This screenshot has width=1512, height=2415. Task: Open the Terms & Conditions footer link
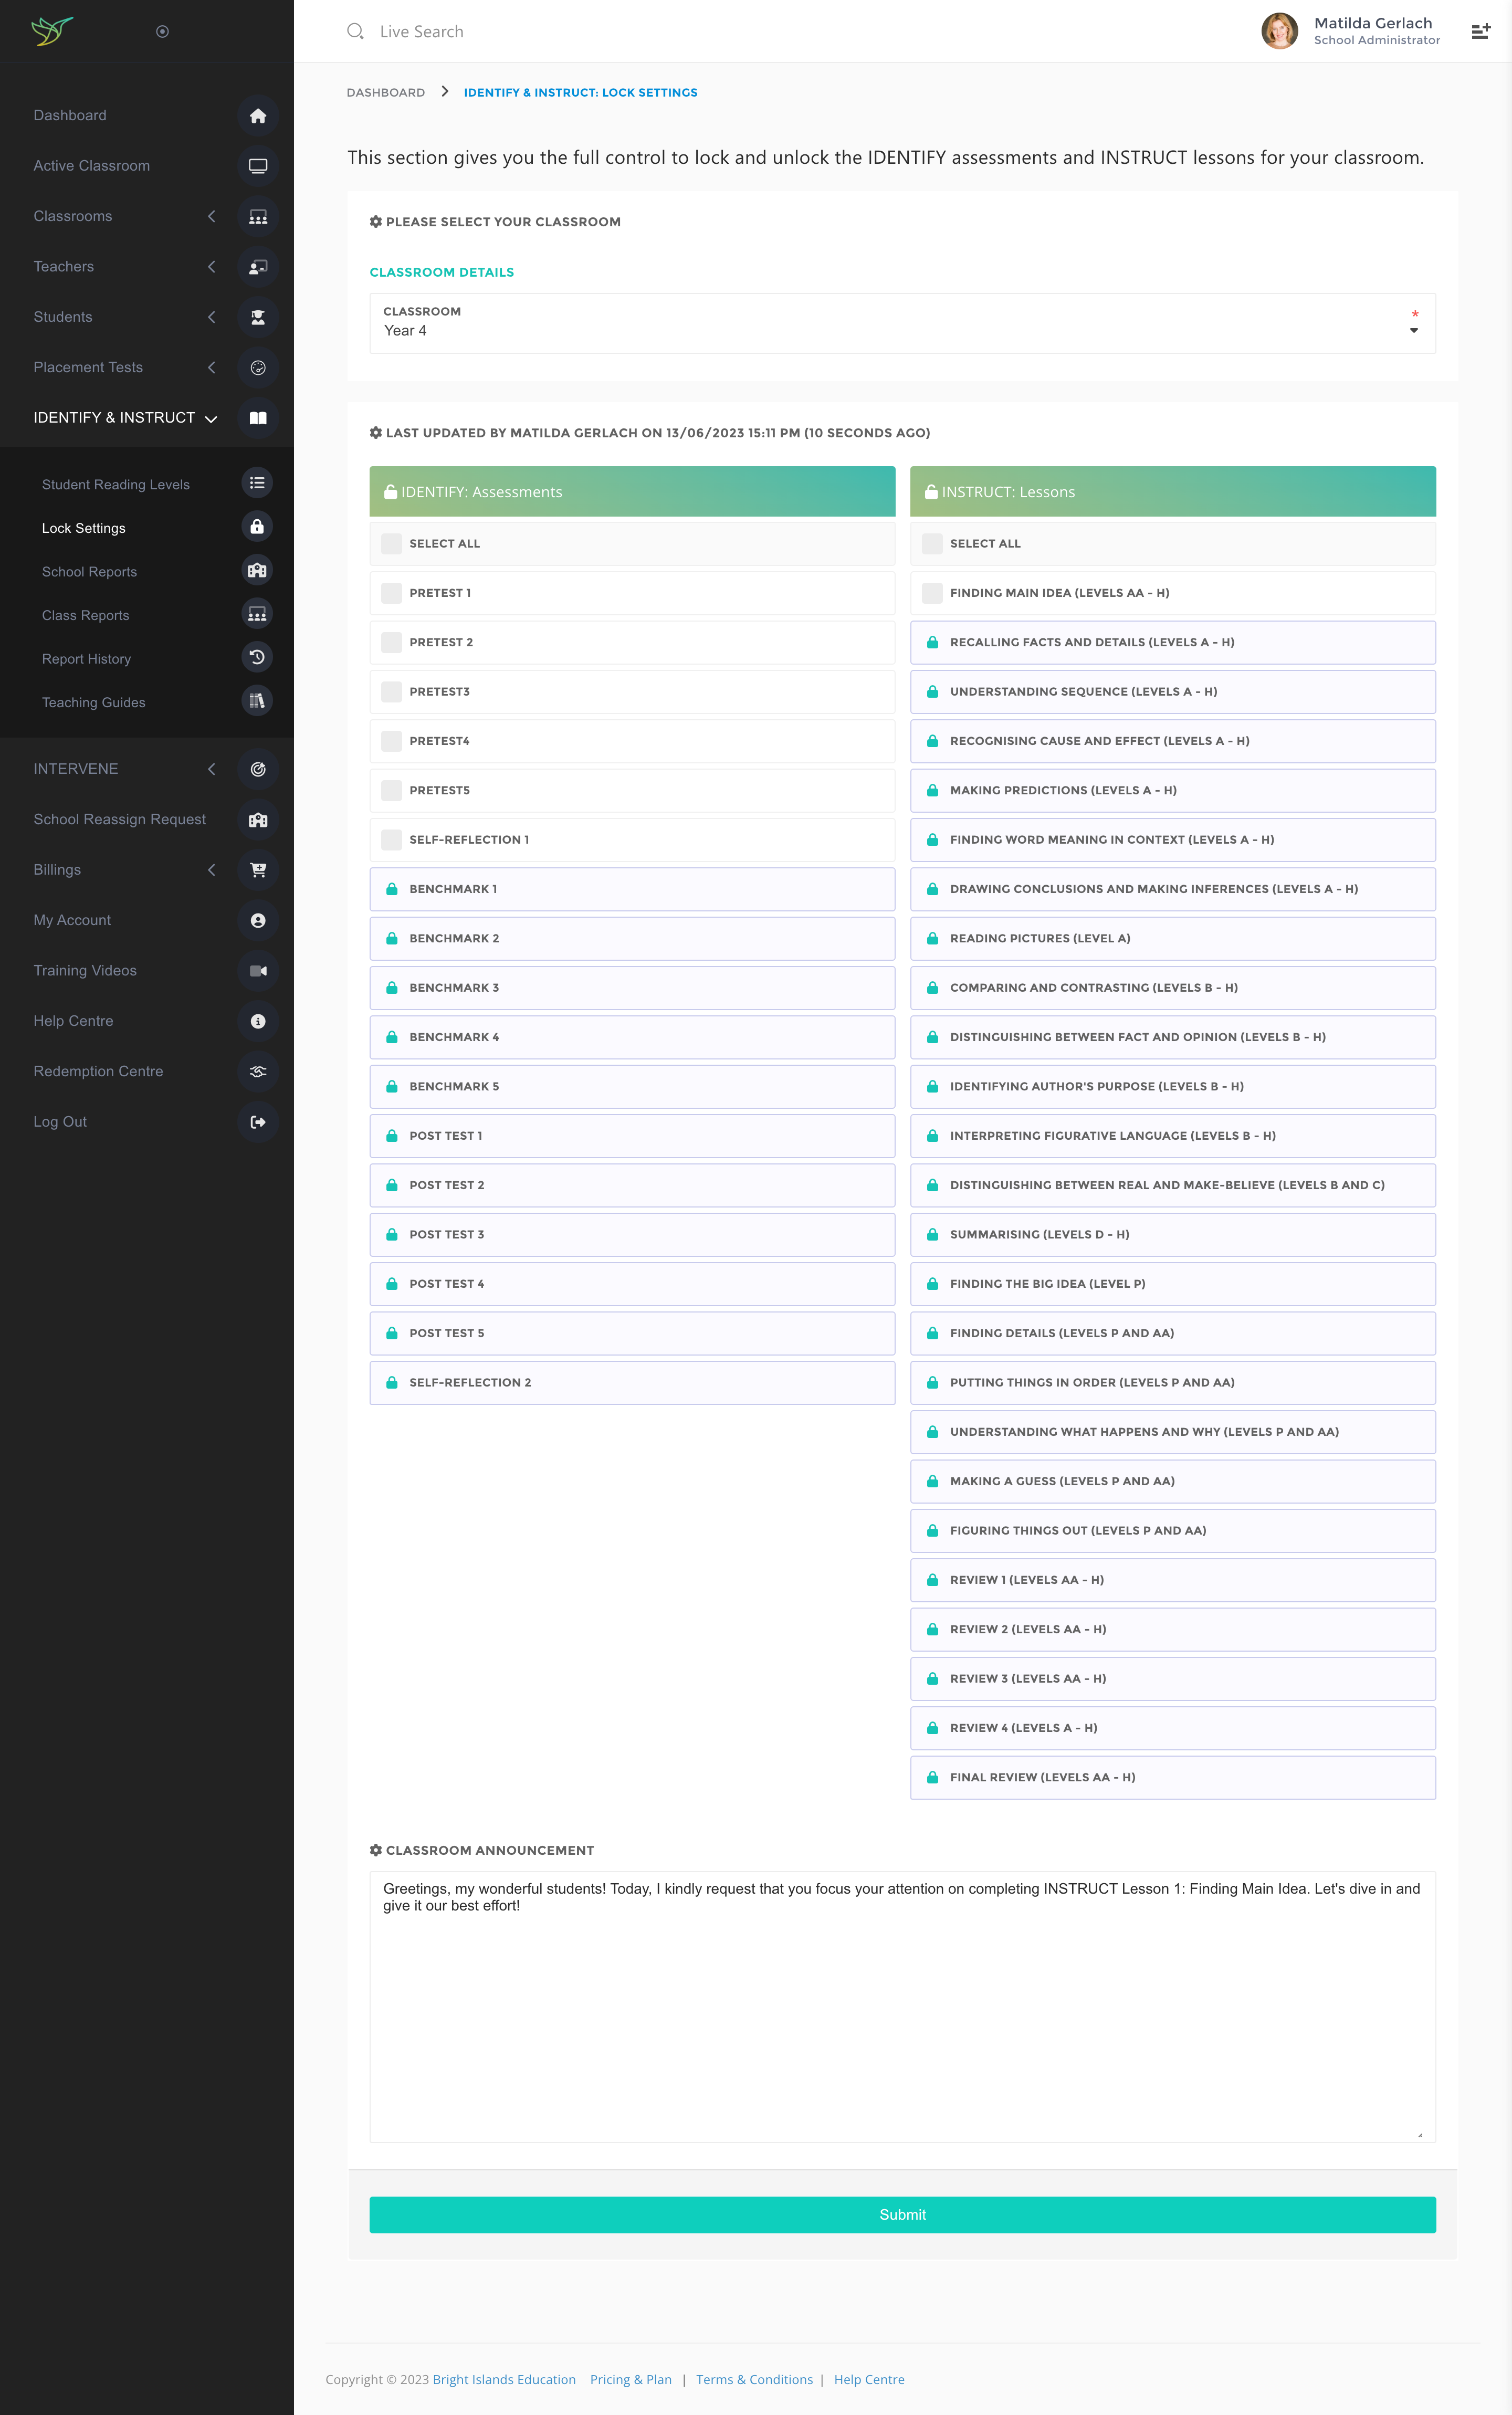pyautogui.click(x=754, y=2379)
